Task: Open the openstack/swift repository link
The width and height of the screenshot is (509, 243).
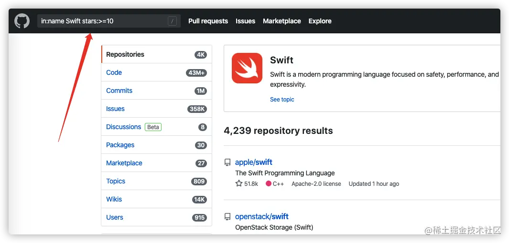Action: [x=261, y=216]
